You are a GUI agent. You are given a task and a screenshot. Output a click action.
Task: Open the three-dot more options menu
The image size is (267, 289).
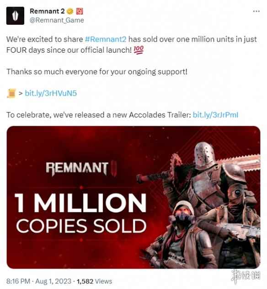coord(256,11)
